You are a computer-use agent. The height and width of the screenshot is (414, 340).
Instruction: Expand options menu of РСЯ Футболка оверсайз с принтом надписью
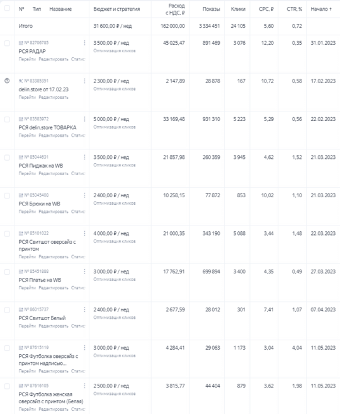pyautogui.click(x=84, y=347)
